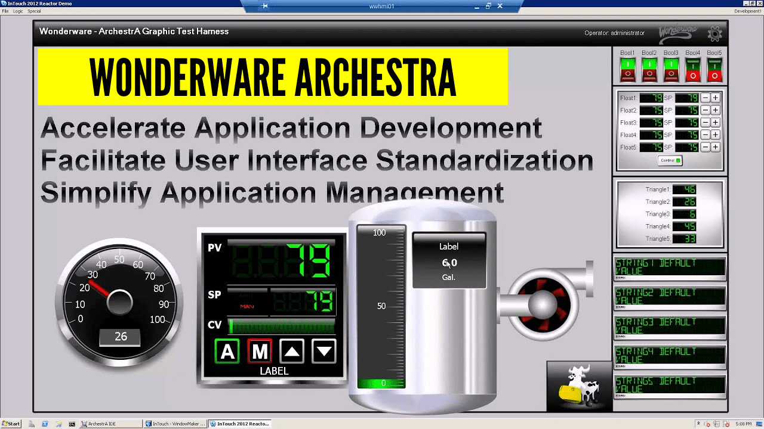Click the tank level bar scale
This screenshot has width=764, height=429.
coord(381,307)
